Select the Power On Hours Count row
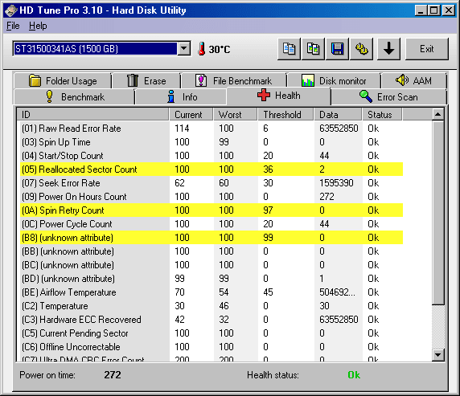Viewport: 460px width, 396px height. click(x=212, y=197)
